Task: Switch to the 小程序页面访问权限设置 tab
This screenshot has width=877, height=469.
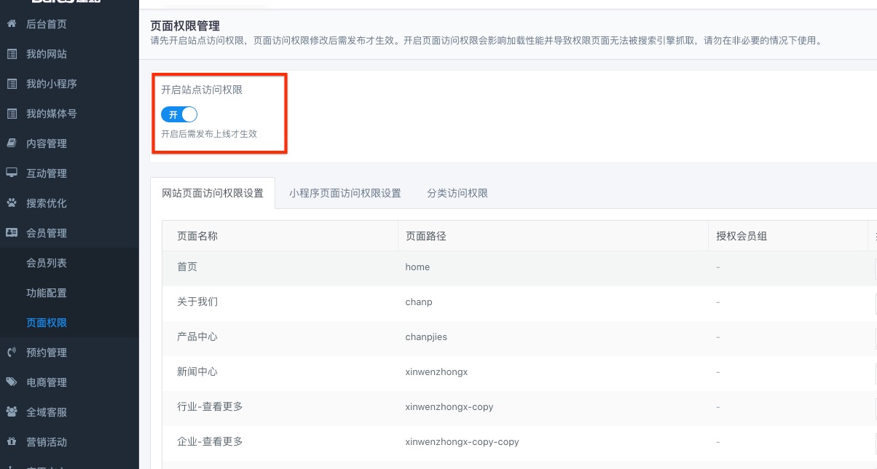Action: pyautogui.click(x=345, y=193)
